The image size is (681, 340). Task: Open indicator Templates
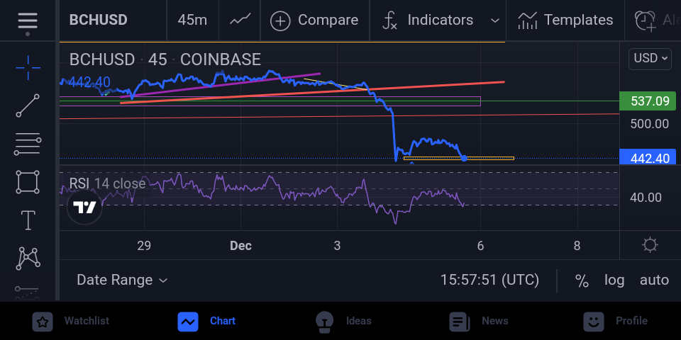pos(565,20)
